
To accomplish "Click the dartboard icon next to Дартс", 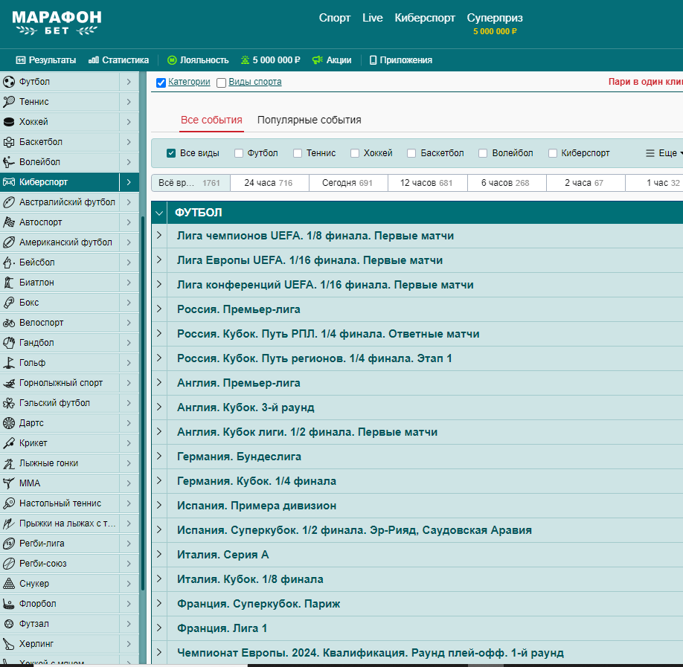I will [9, 423].
